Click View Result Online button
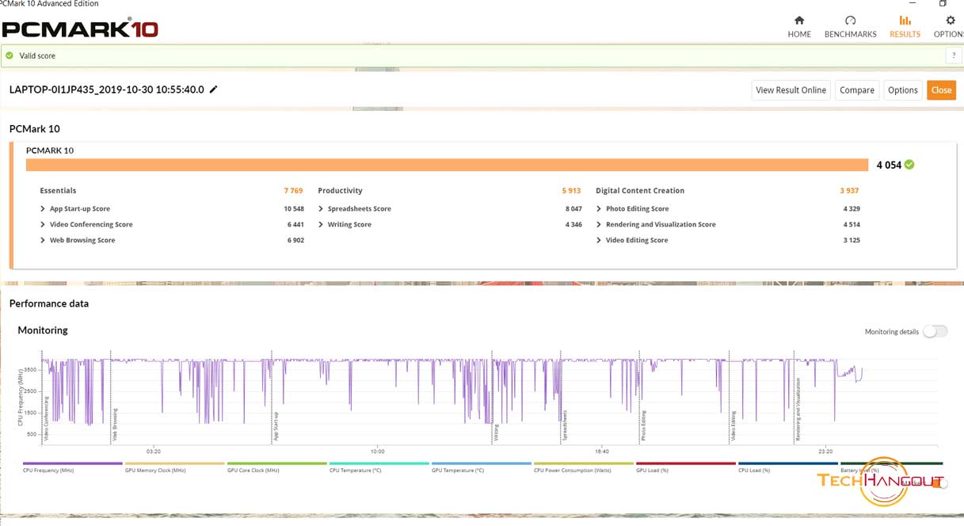The width and height of the screenshot is (964, 526). tap(791, 90)
